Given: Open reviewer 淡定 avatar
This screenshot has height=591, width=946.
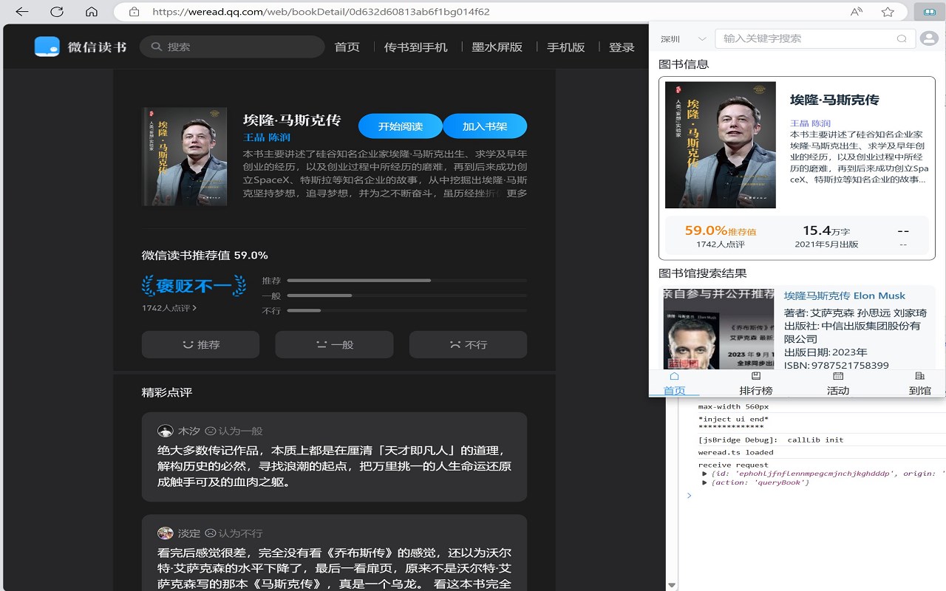Looking at the screenshot, I should click(165, 533).
